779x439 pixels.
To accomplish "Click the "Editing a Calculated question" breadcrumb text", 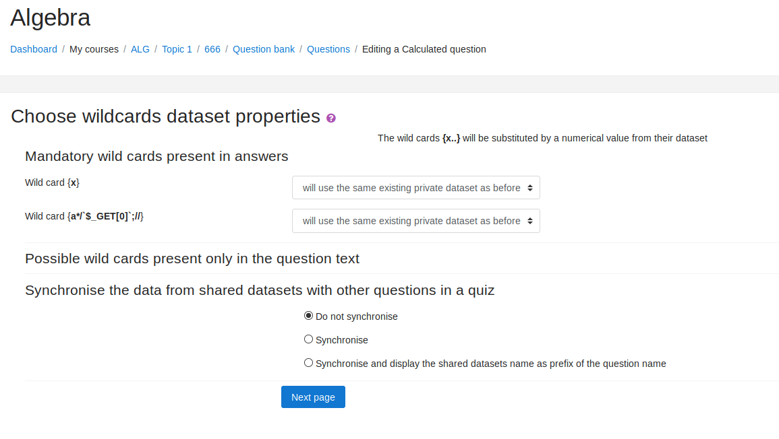I will (424, 49).
